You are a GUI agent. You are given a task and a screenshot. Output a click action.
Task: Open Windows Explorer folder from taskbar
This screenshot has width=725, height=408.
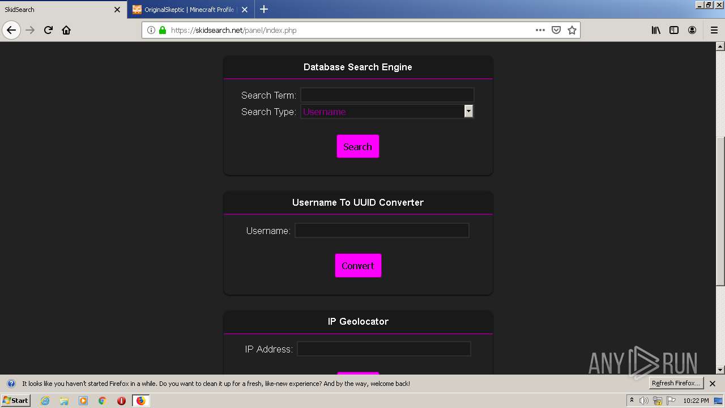[x=64, y=401]
